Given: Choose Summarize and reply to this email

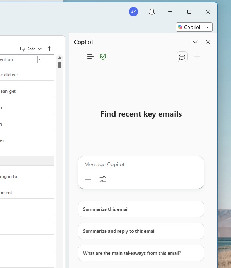Looking at the screenshot, I should (141, 231).
